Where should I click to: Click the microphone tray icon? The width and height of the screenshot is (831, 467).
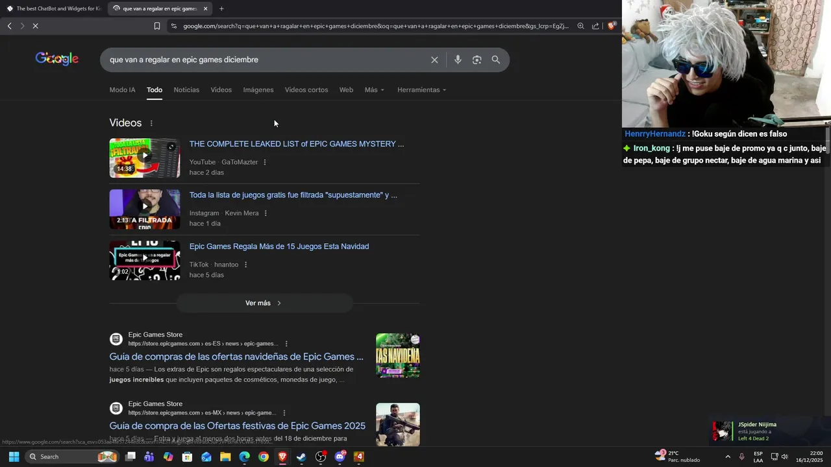tap(742, 457)
